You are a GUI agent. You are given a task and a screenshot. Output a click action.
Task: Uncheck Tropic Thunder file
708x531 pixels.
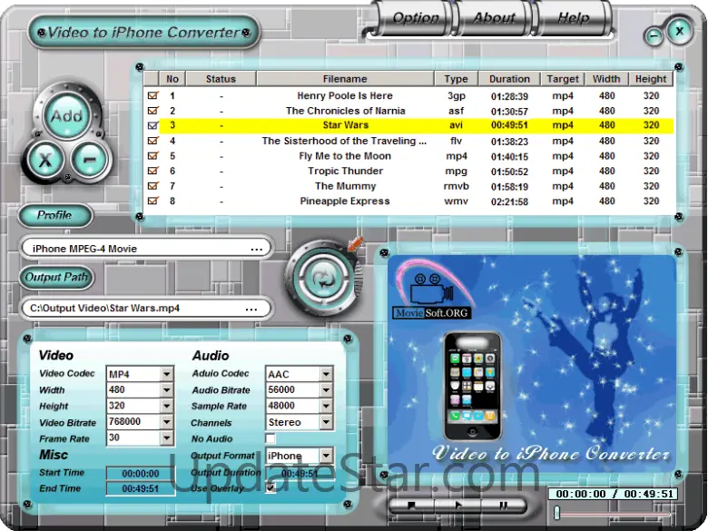(x=153, y=171)
